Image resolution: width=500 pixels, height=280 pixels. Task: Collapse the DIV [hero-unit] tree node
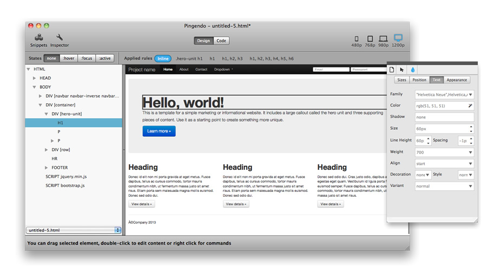click(x=47, y=114)
